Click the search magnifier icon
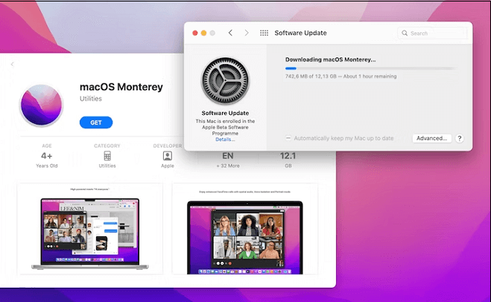The height and width of the screenshot is (302, 491). [405, 34]
